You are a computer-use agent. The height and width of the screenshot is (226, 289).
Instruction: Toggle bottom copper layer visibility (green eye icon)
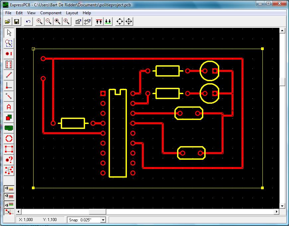tap(9, 204)
